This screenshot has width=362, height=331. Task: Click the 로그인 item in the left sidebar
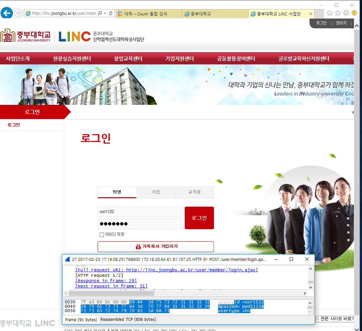(13, 125)
